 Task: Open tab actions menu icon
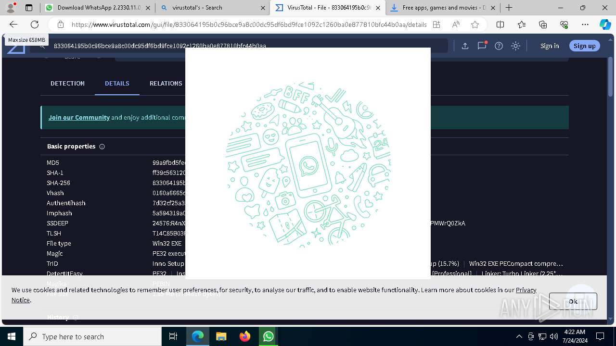tap(29, 8)
